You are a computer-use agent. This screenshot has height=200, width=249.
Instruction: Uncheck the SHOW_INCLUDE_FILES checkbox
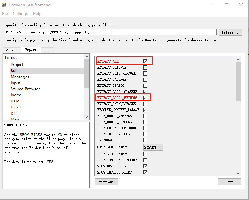point(145,172)
